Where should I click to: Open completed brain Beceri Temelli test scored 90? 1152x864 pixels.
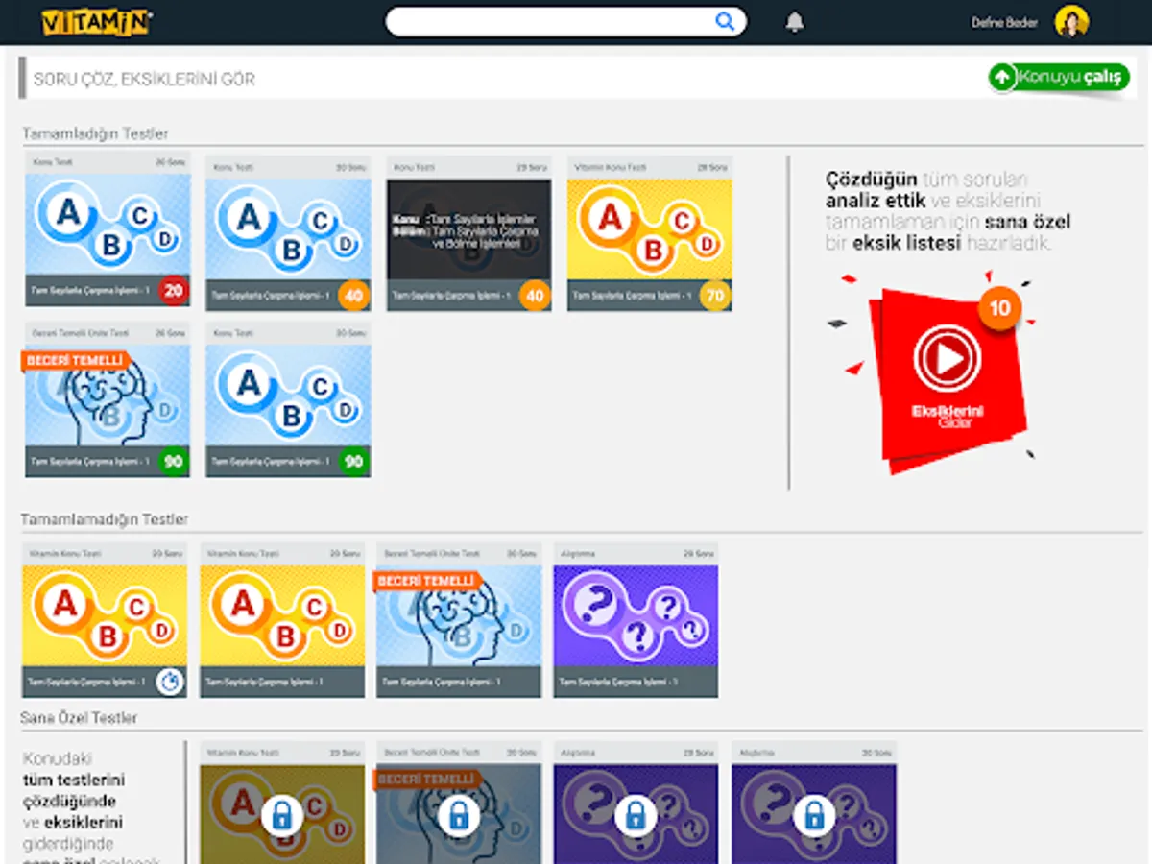(108, 399)
